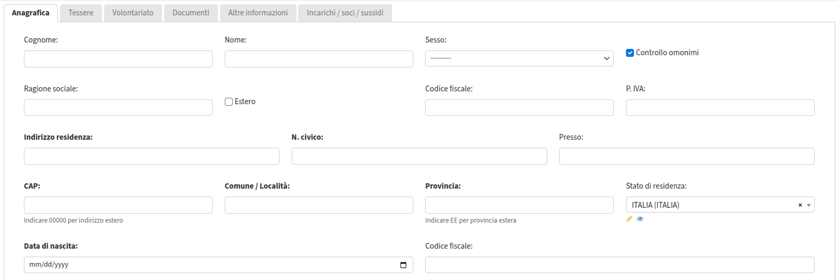The height and width of the screenshot is (280, 838).
Task: Click the eye view icon under Stato di residenza
Action: point(640,219)
